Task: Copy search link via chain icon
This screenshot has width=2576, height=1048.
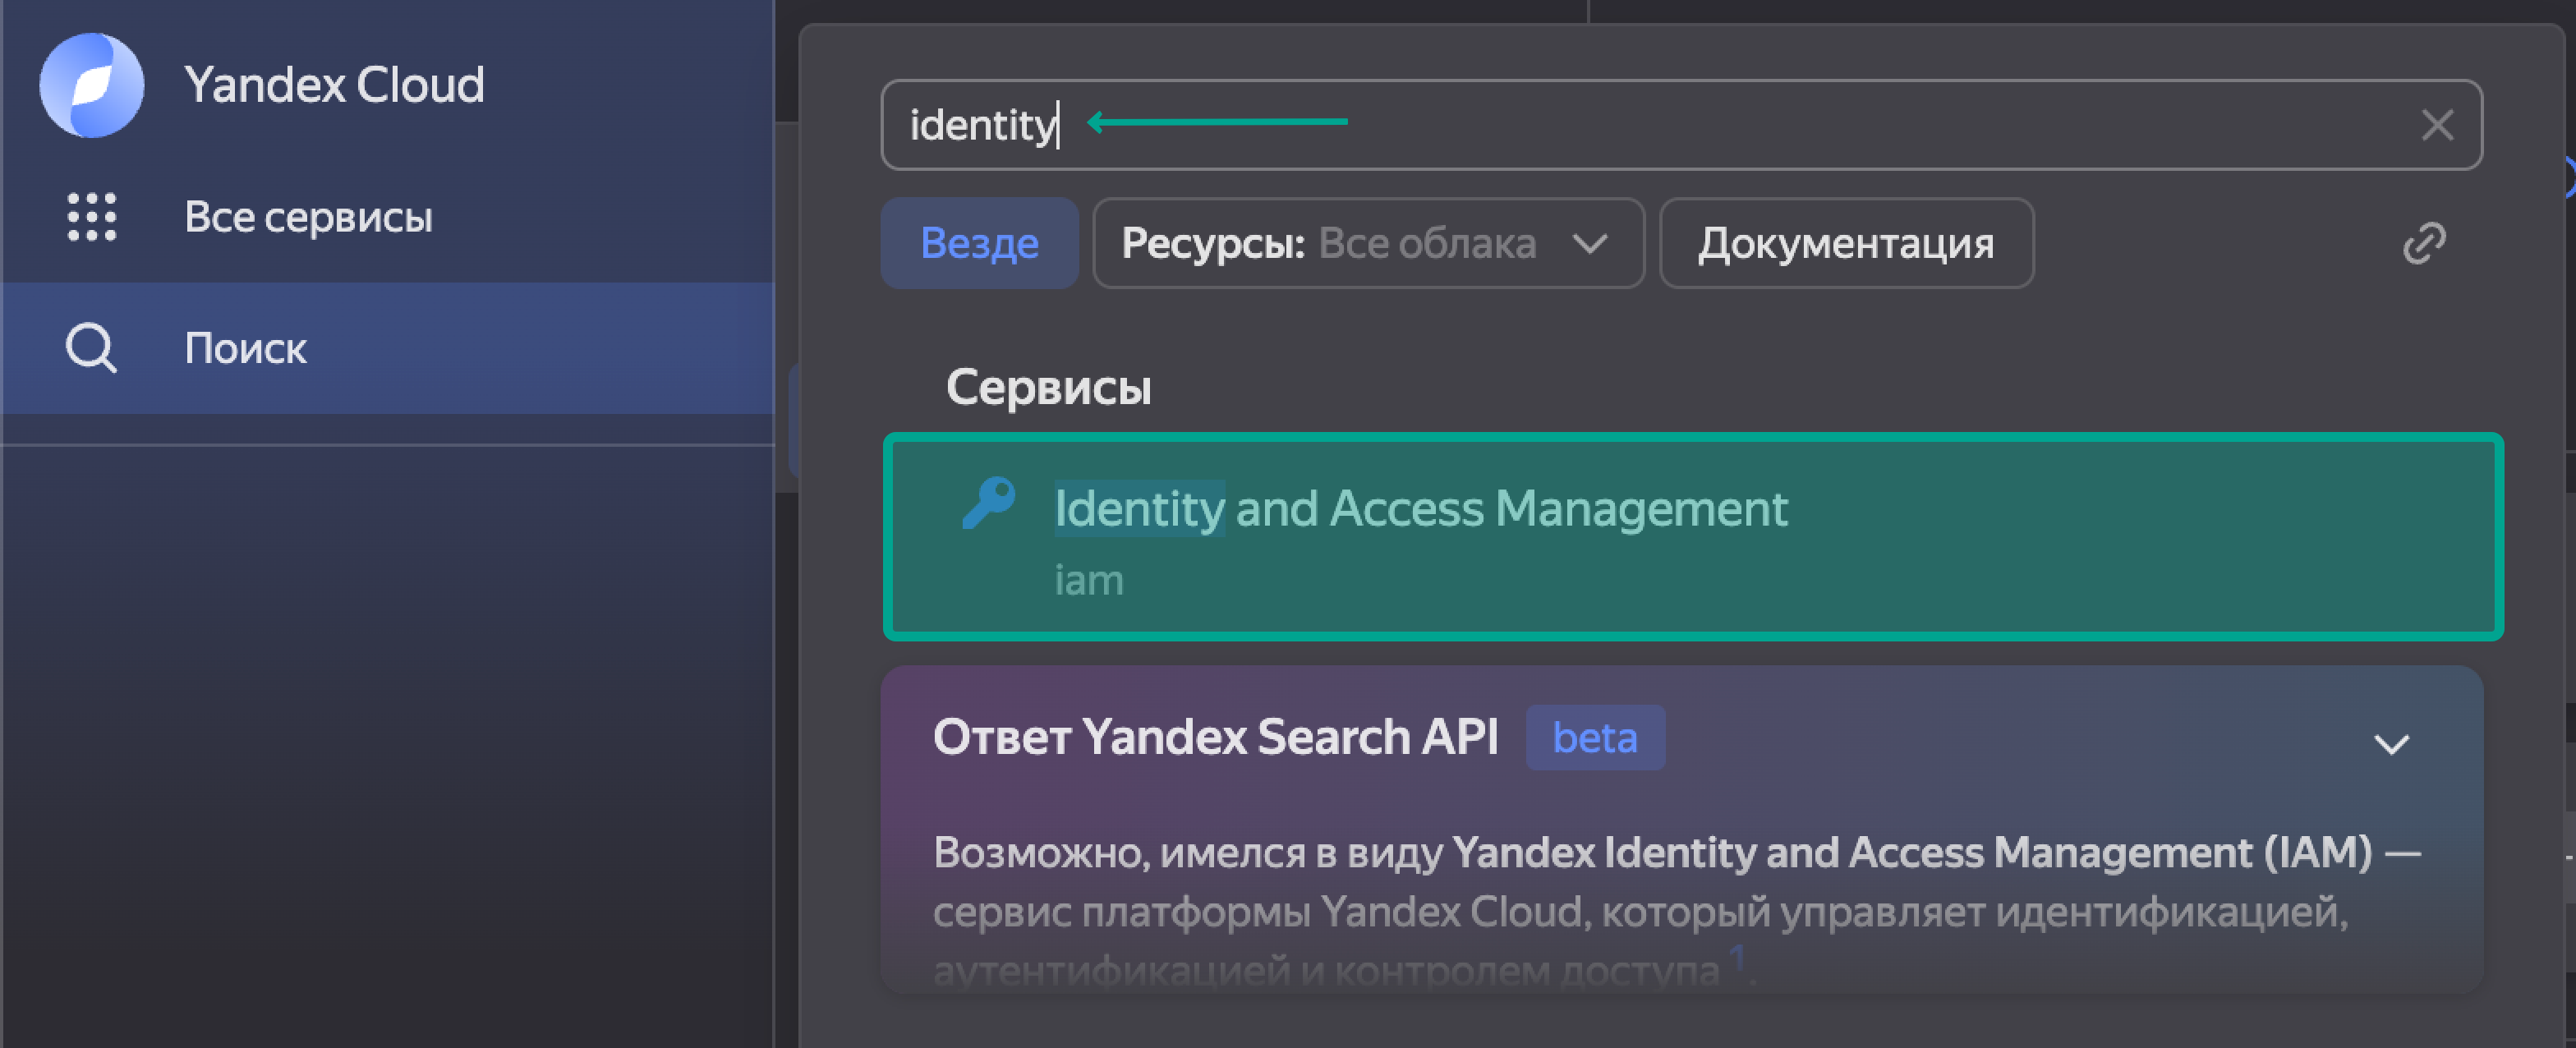Action: [x=2424, y=243]
